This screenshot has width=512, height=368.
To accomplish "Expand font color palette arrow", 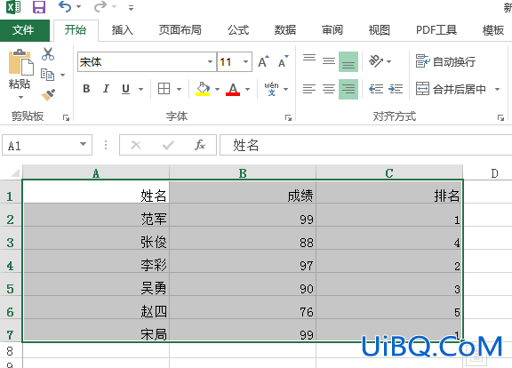I will click(247, 89).
